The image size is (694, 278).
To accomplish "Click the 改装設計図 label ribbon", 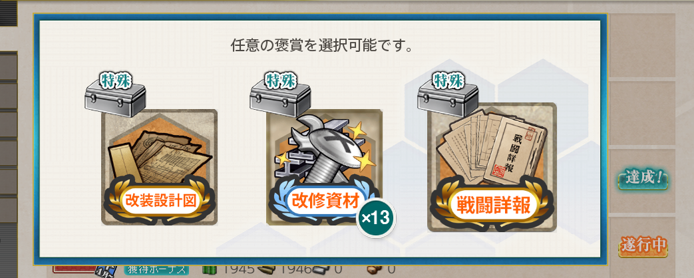I will click(x=159, y=202).
